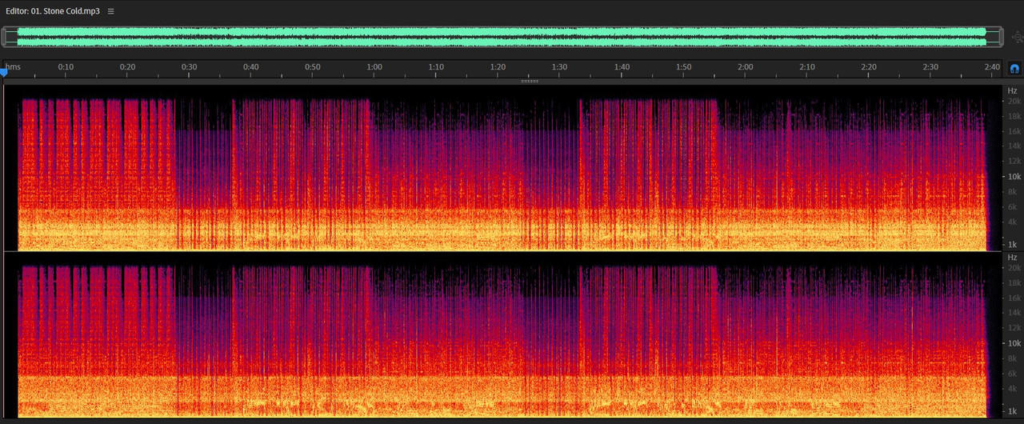Click the 0:10 mark on the time ruler

click(x=66, y=66)
